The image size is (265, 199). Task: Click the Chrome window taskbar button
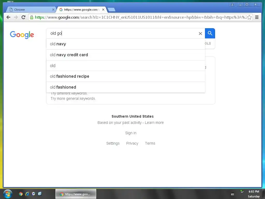tap(76, 194)
